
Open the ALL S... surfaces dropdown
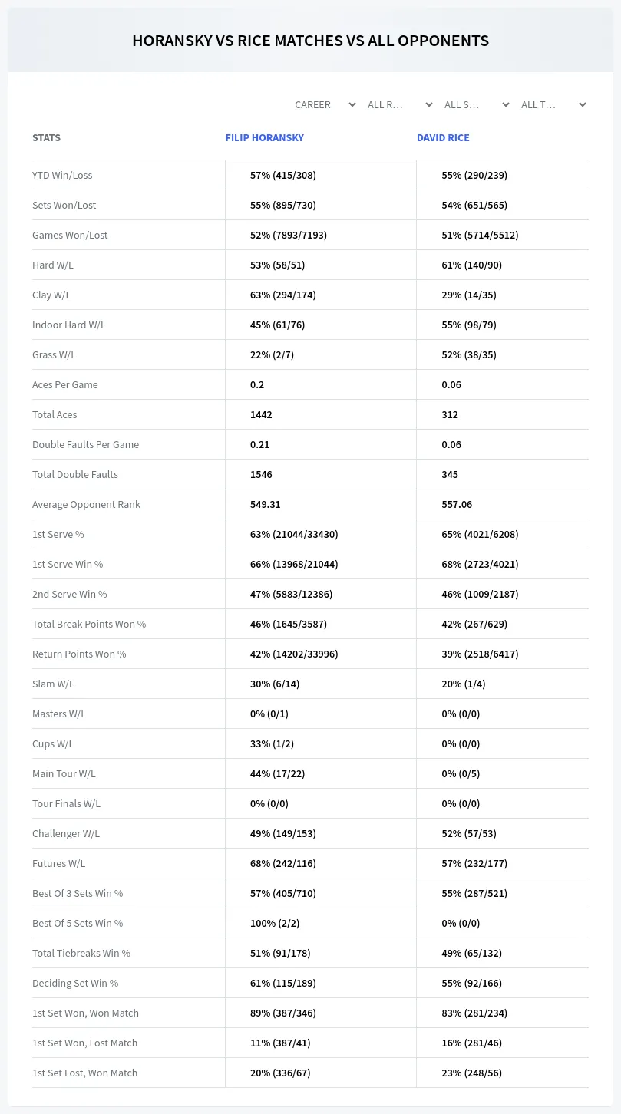477,104
